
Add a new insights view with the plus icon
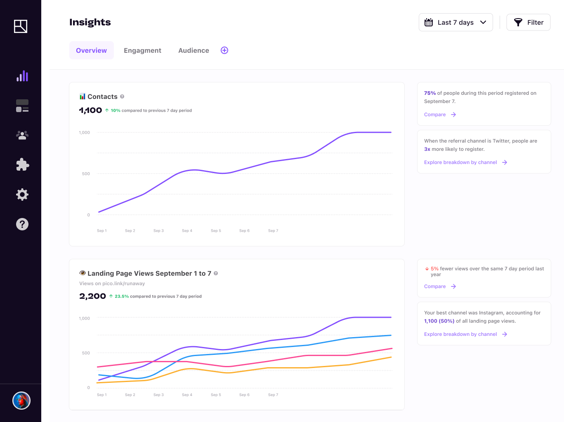224,50
